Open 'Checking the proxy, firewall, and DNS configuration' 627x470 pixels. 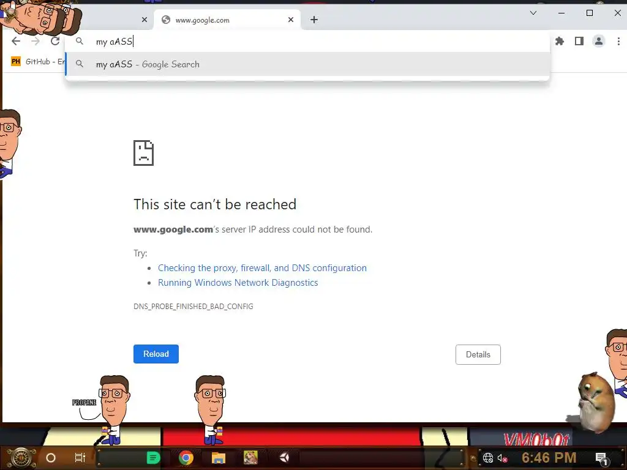(x=262, y=268)
